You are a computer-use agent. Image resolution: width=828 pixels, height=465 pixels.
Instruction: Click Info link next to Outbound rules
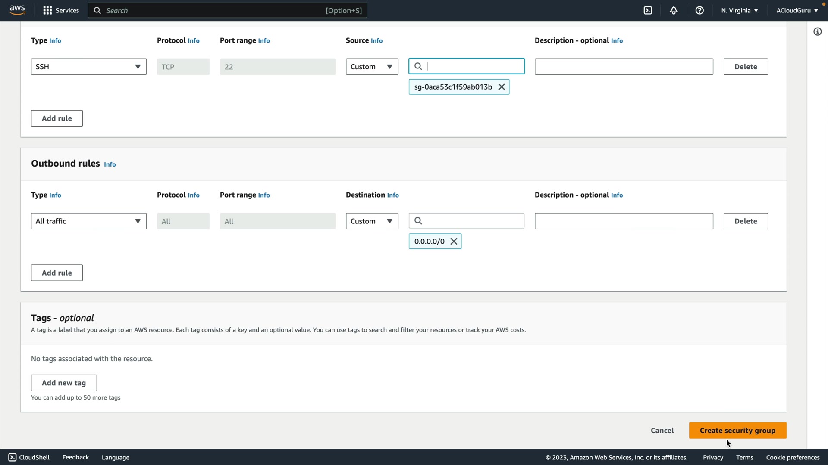tap(110, 164)
